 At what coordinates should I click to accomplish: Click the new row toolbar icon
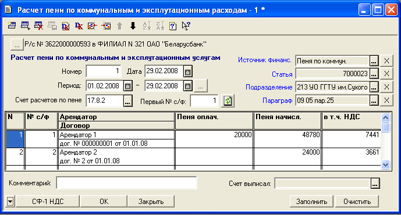click(12, 26)
